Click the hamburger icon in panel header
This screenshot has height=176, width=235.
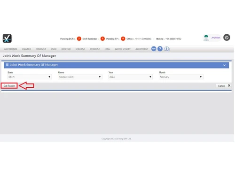click(7, 65)
